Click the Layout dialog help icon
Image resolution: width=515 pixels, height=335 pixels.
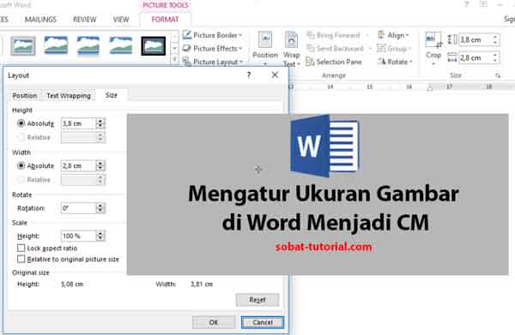249,75
